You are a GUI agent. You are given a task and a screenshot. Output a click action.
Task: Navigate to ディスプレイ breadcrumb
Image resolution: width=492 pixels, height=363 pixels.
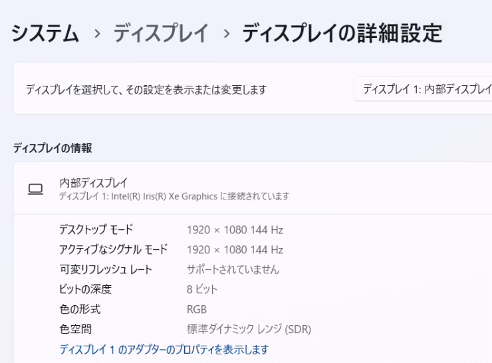tap(161, 33)
